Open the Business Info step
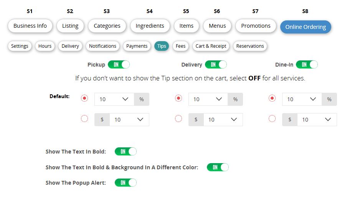 click(x=30, y=26)
